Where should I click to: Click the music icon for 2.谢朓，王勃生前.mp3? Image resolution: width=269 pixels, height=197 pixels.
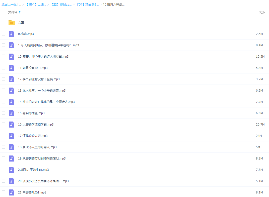pos(12,170)
